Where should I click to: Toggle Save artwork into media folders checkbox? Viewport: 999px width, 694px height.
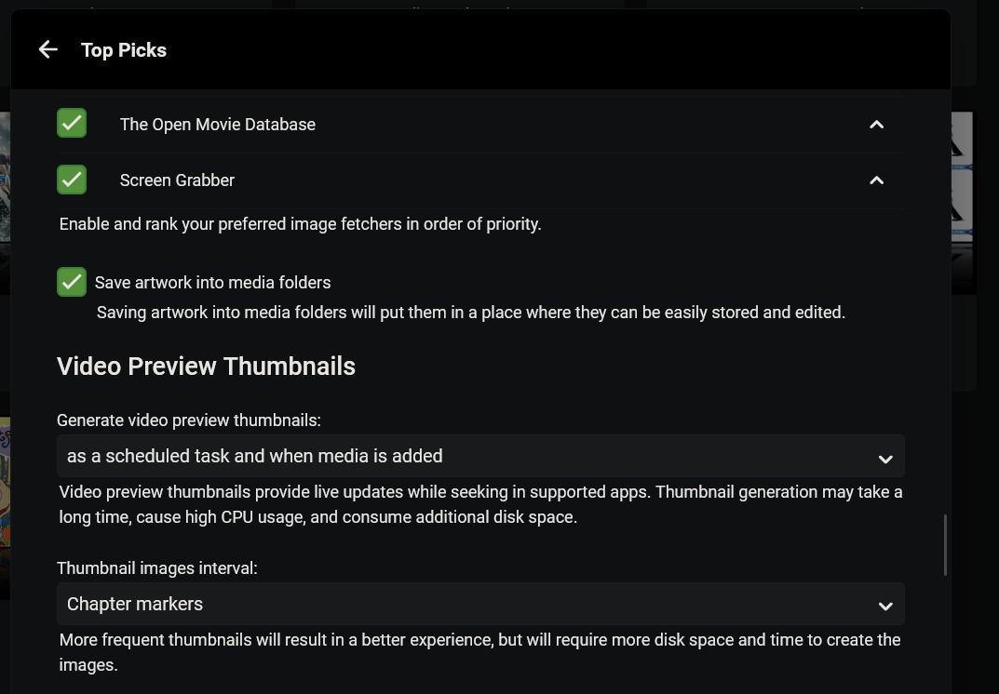click(x=72, y=282)
